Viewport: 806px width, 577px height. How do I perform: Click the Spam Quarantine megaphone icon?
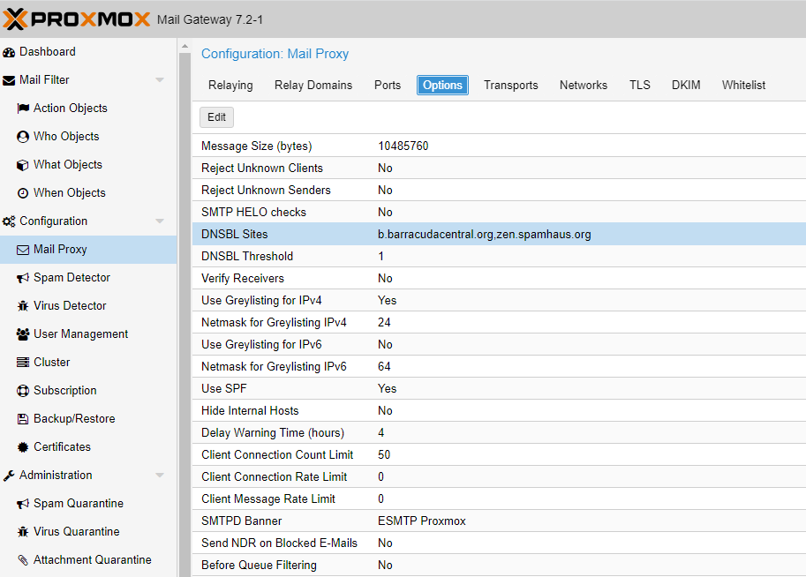[23, 504]
